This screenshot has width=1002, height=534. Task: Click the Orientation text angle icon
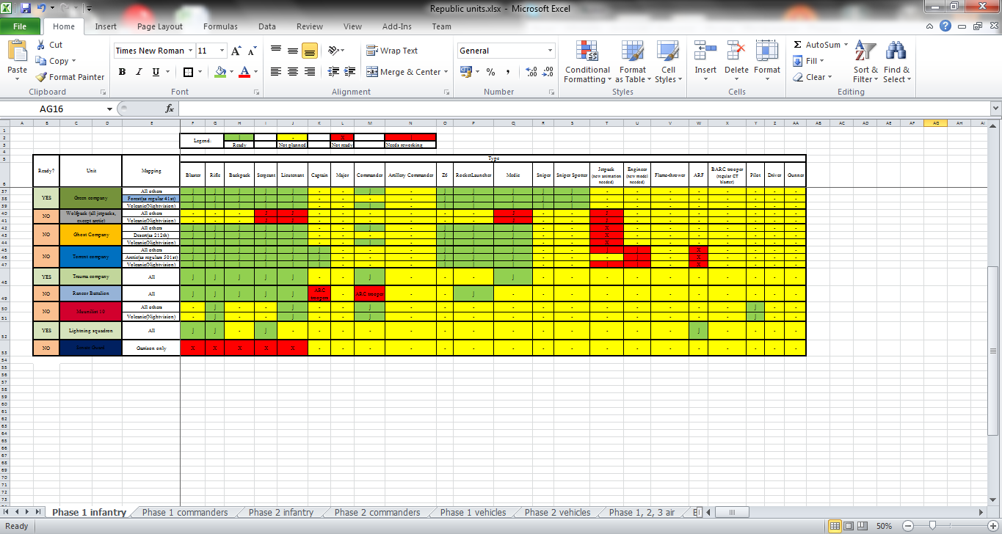pyautogui.click(x=335, y=51)
